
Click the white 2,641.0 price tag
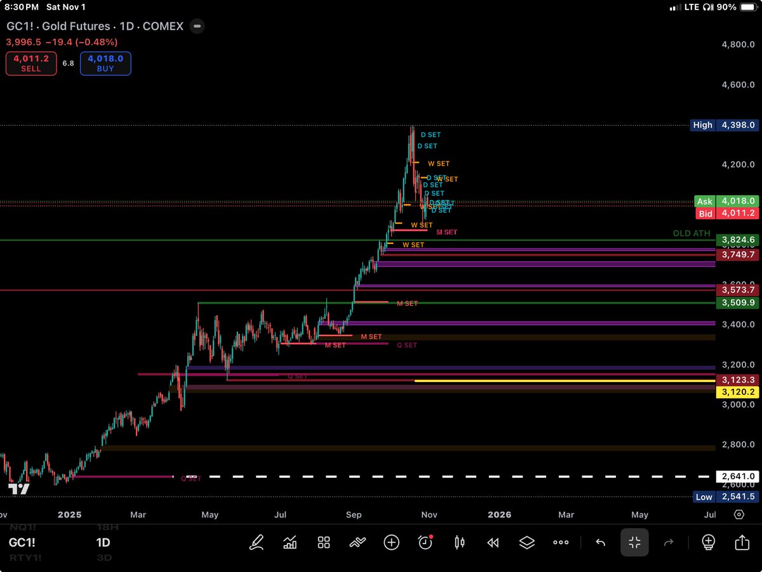[737, 476]
